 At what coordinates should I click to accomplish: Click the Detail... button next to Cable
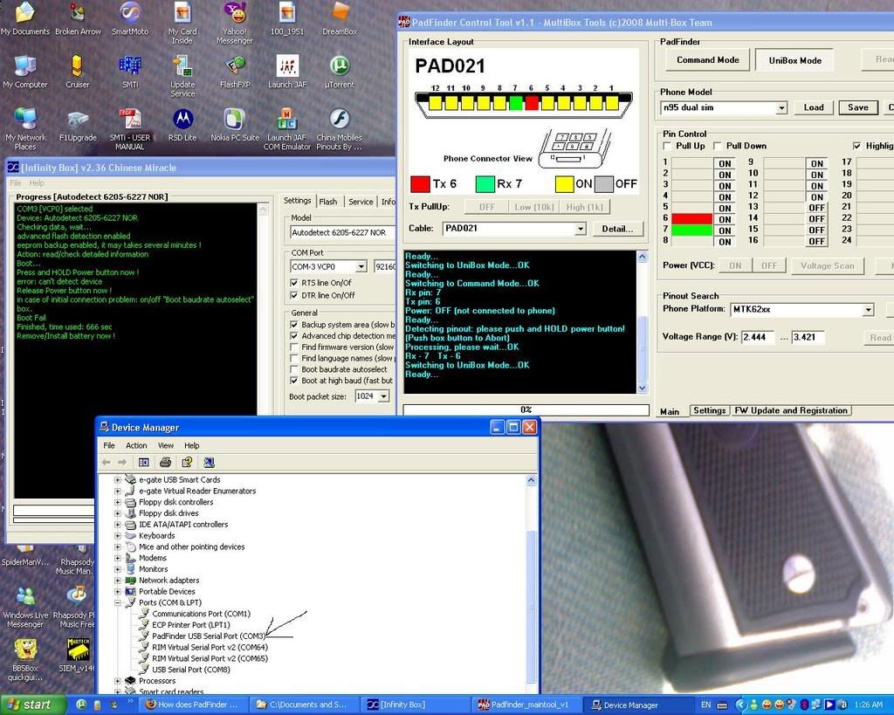click(617, 229)
